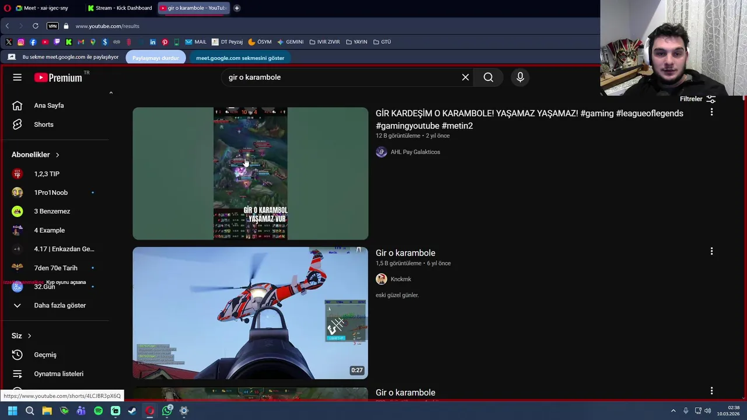
Task: Open the YouTube bookmark icon
Action: pos(45,42)
